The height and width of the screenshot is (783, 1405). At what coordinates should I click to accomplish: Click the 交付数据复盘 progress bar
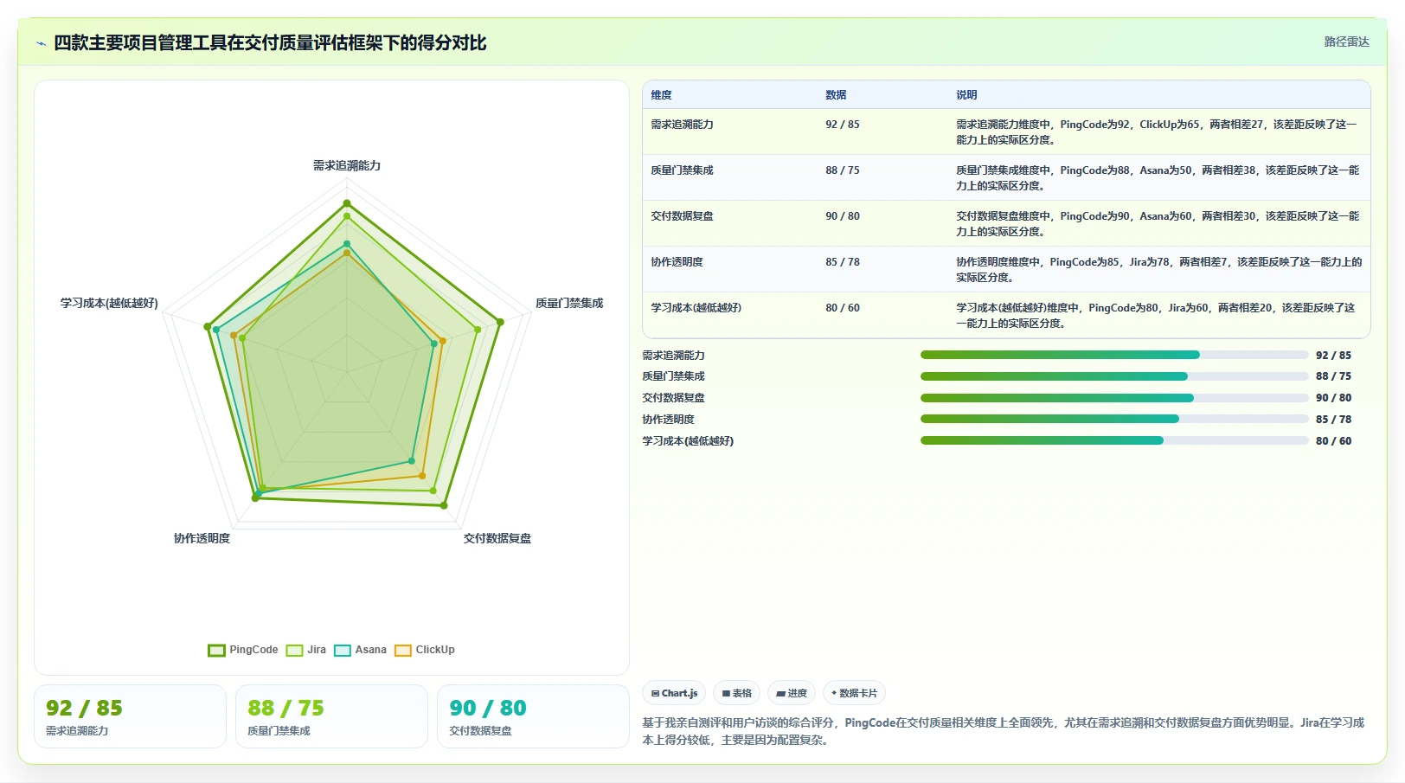coord(1114,398)
